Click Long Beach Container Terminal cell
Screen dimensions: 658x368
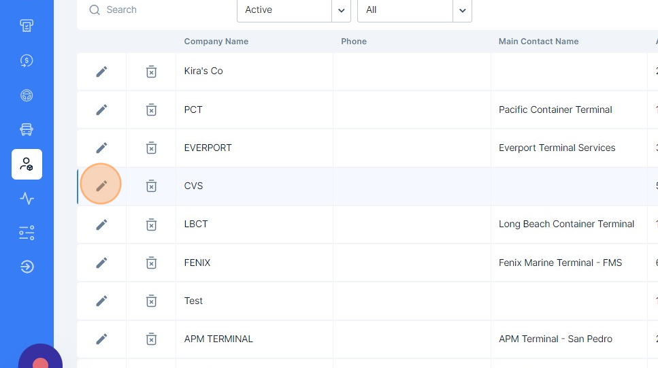[x=567, y=224]
